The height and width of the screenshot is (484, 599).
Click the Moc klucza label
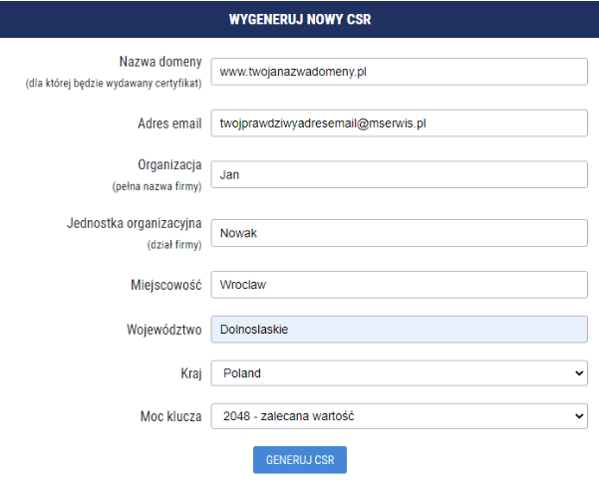click(x=170, y=416)
